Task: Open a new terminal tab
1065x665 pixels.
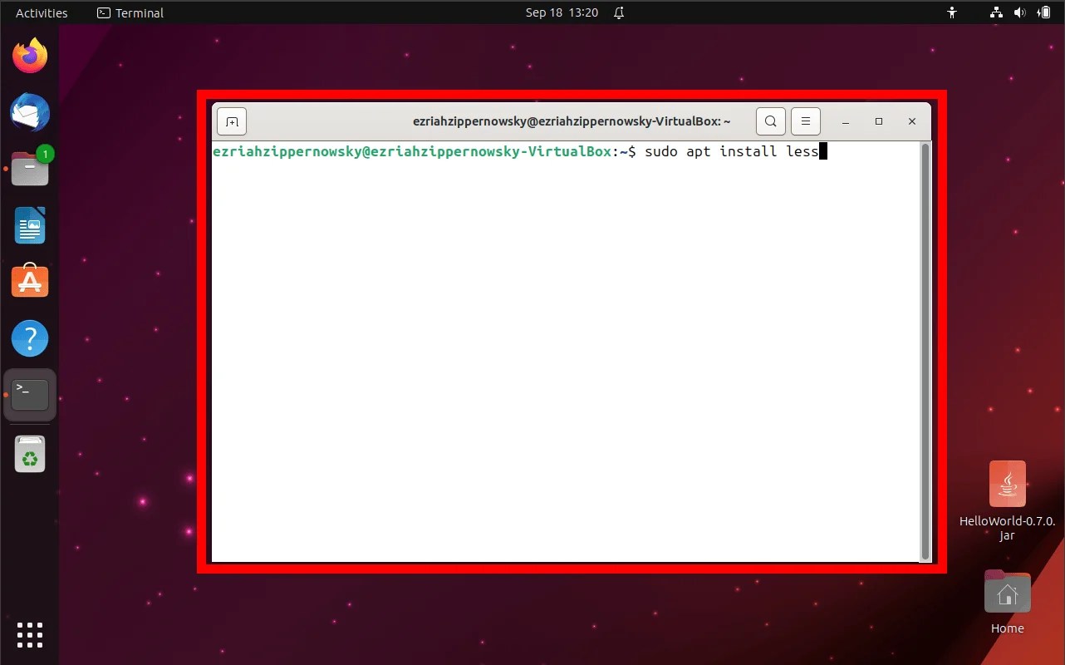Action: tap(231, 121)
